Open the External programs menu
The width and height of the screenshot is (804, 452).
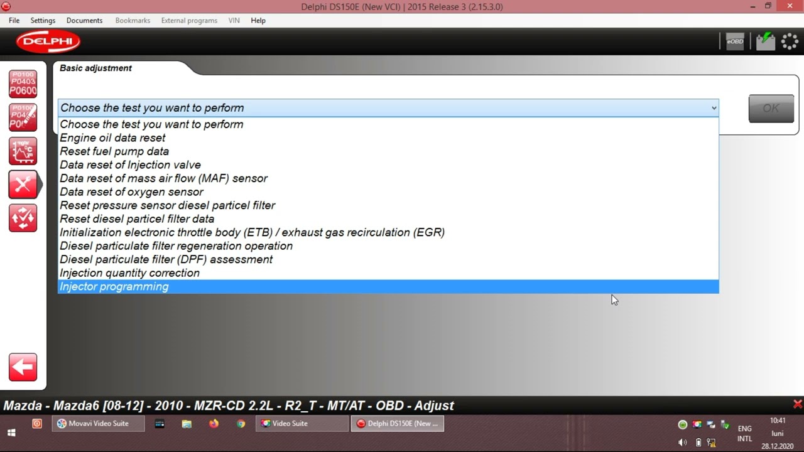tap(189, 20)
